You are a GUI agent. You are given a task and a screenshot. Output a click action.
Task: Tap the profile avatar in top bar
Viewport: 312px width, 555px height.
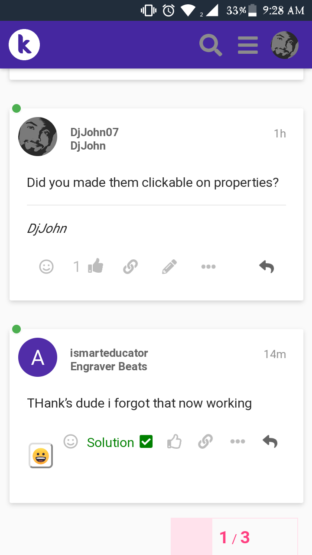[x=285, y=45]
